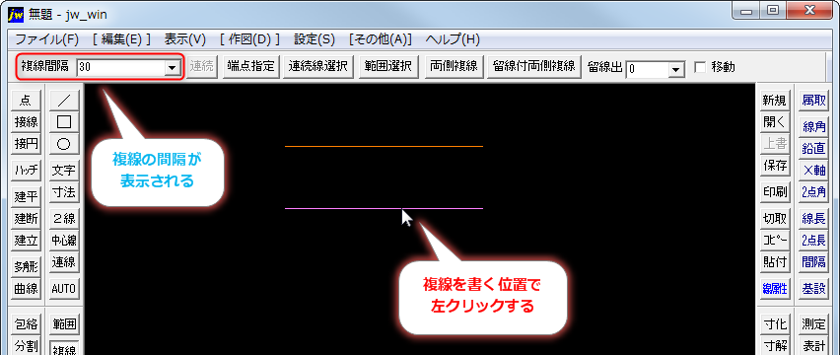This screenshot has width=840, height=355.
Task: Enable the 移動 checkbox
Action: 699,67
